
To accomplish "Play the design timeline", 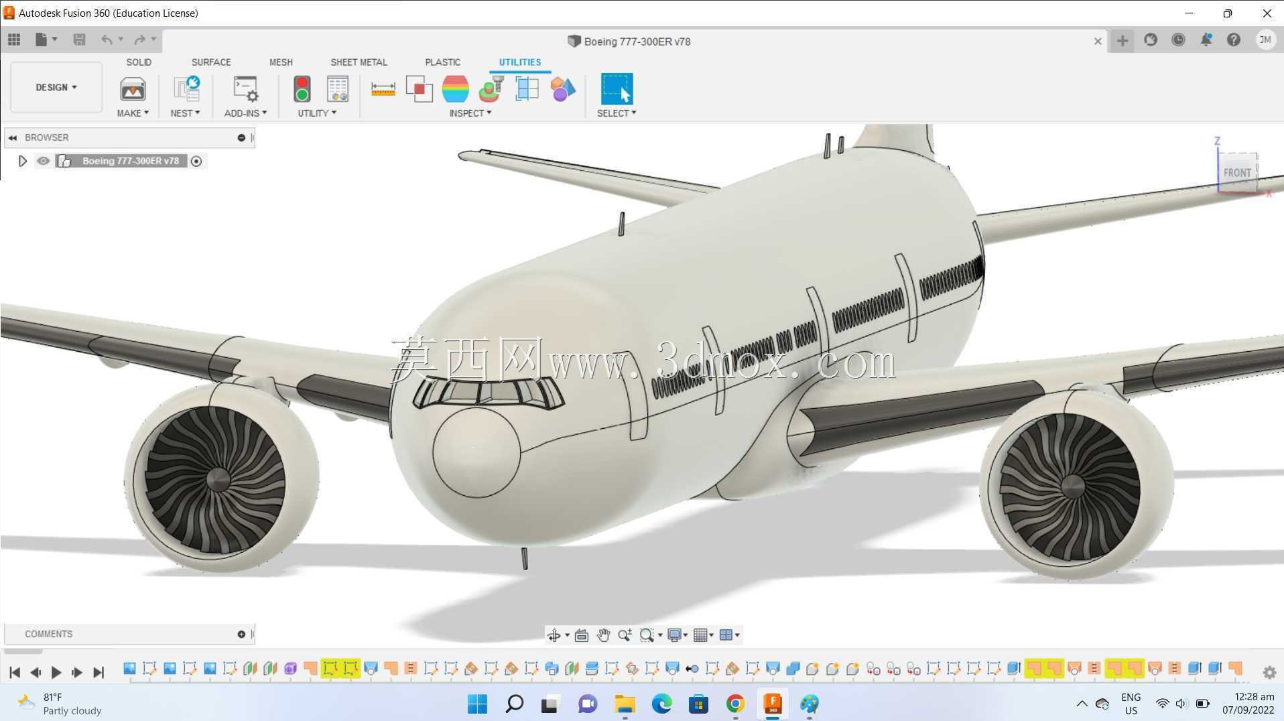I will (x=56, y=672).
